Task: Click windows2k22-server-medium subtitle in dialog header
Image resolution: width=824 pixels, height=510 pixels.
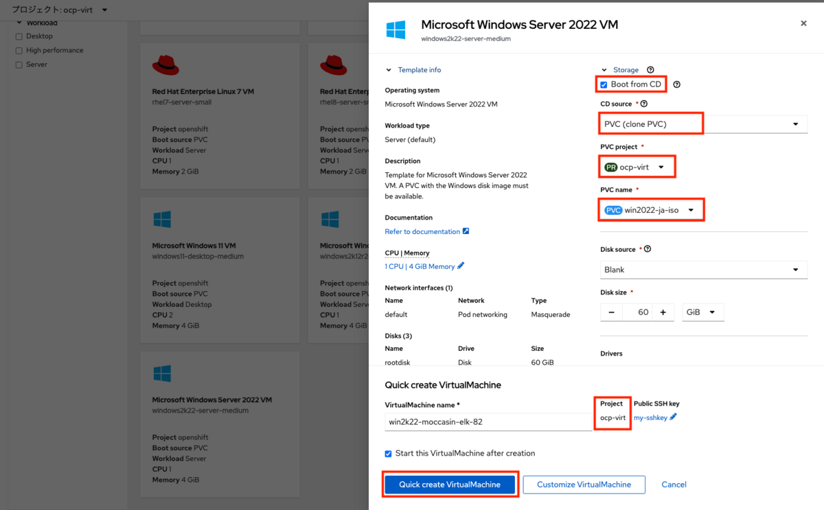Action: 466,39
